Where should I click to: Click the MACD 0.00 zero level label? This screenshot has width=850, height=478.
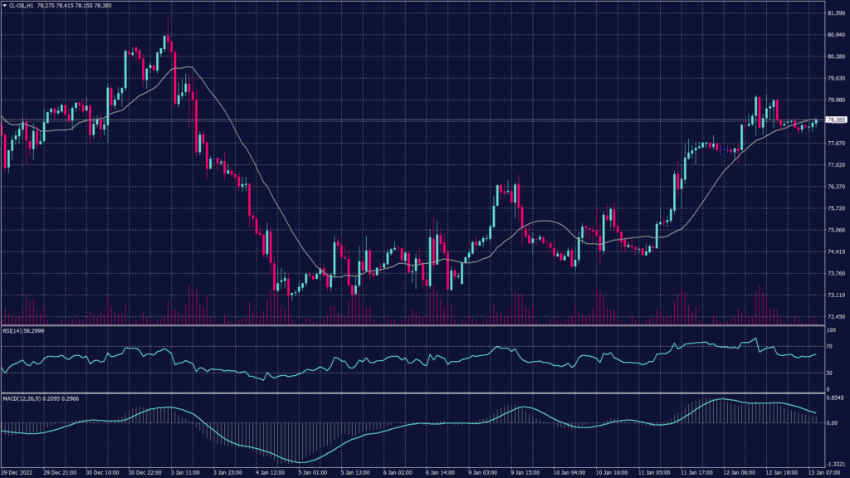pos(831,422)
